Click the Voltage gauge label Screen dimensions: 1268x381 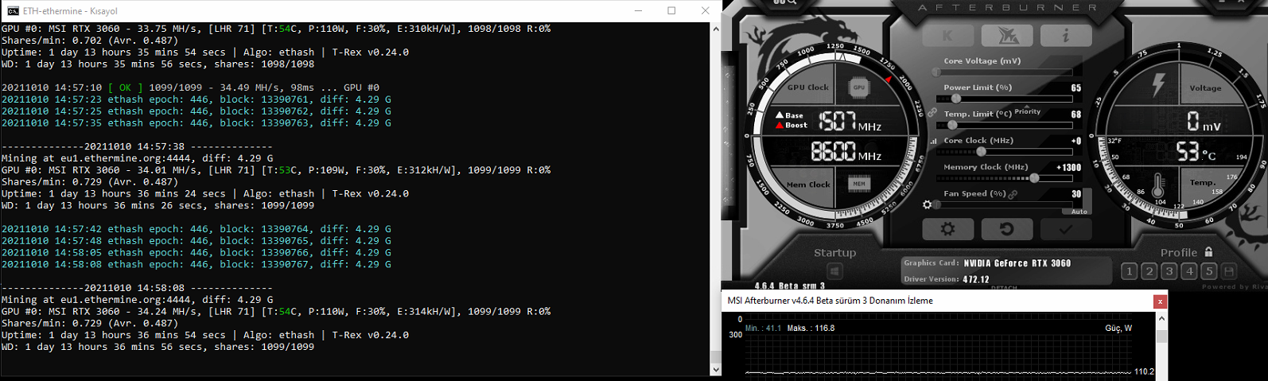[x=1205, y=88]
